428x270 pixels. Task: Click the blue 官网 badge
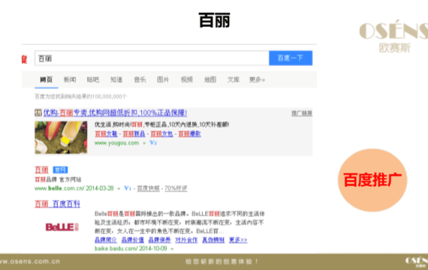click(60, 170)
